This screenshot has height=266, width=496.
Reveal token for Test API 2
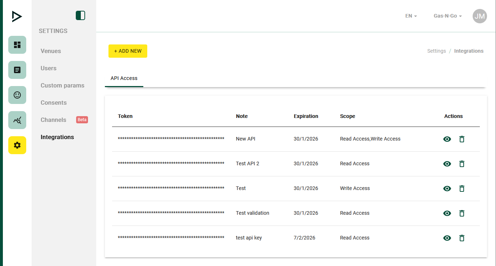[447, 164]
